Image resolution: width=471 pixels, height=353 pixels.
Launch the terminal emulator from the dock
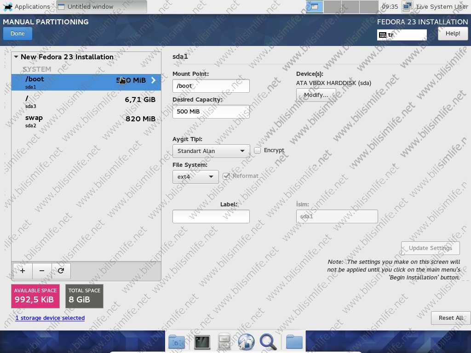[x=202, y=342]
